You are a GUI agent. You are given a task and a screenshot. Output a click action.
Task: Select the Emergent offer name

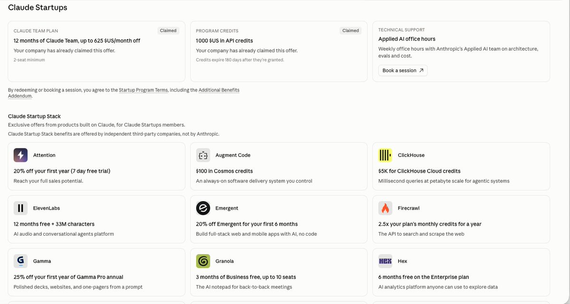227,208
